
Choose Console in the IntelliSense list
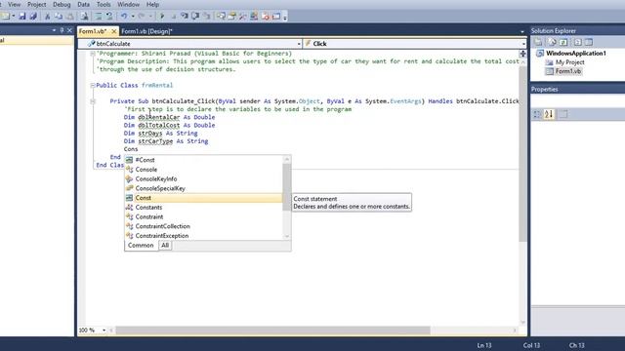coord(203,170)
